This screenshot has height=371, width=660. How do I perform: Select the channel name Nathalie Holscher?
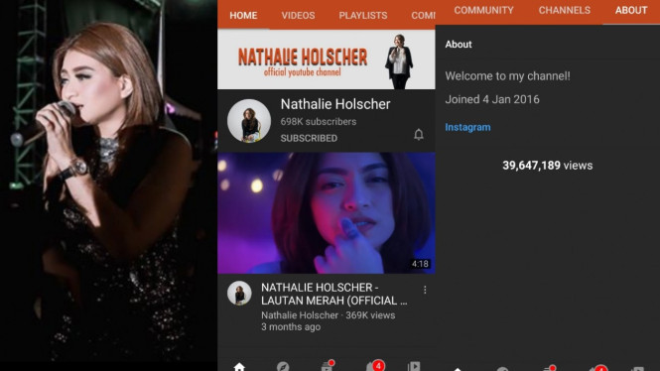[x=335, y=104]
